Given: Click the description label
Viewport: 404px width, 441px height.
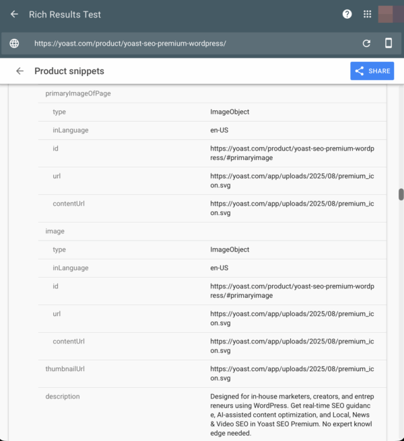Looking at the screenshot, I should tap(63, 397).
